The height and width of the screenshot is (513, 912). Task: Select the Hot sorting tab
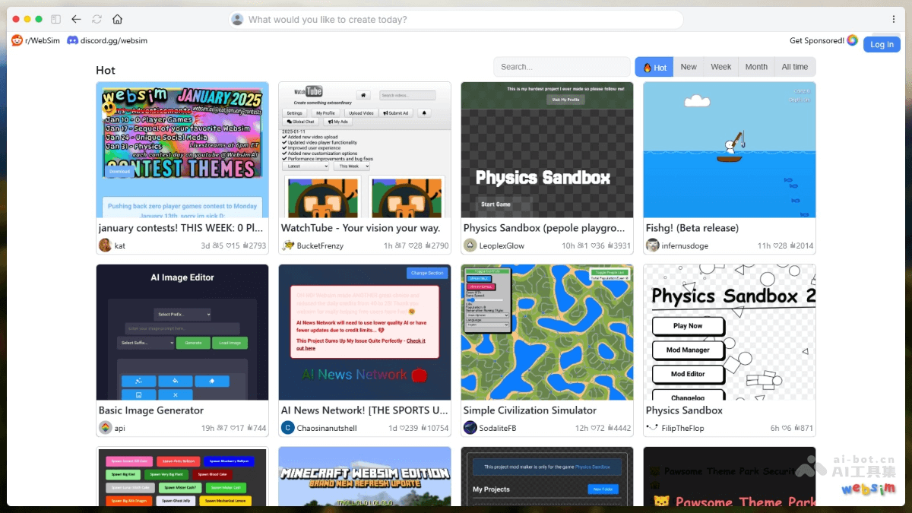654,67
